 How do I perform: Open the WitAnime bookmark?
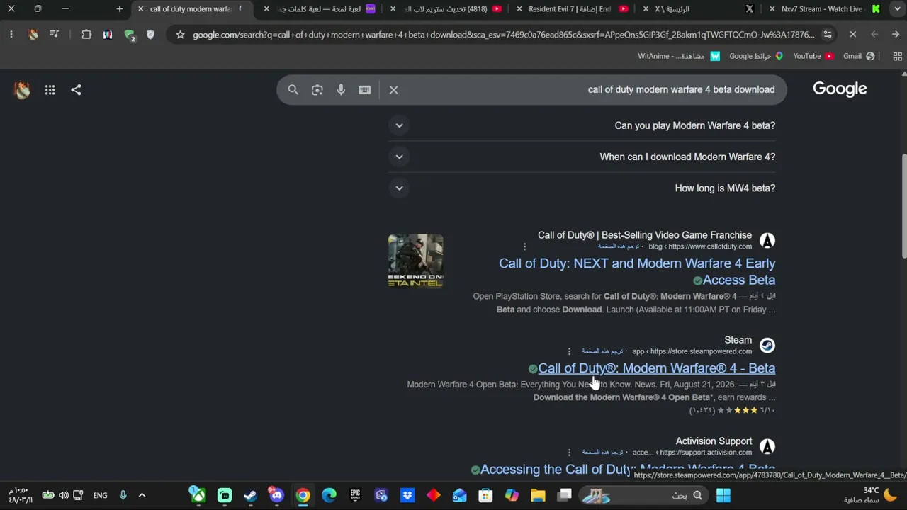coord(679,57)
